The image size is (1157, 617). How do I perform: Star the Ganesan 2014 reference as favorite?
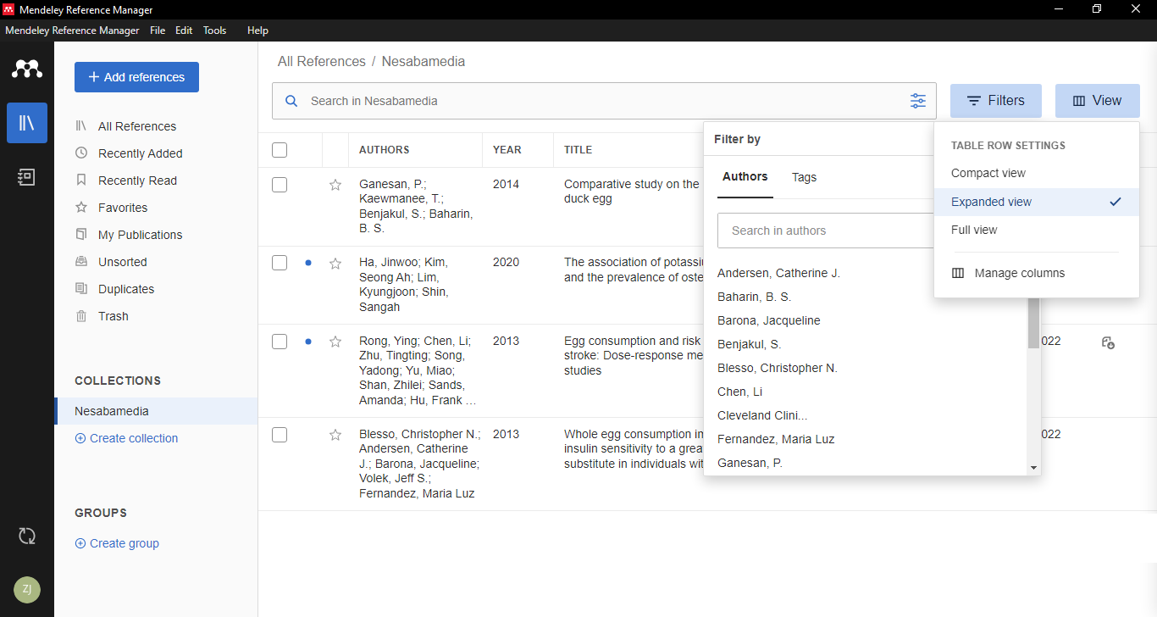335,185
